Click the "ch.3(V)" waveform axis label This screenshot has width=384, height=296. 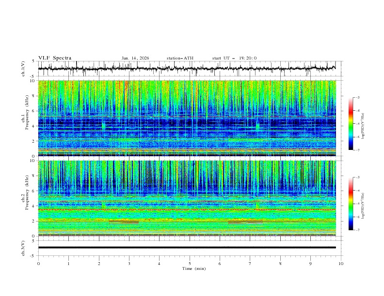click(23, 248)
